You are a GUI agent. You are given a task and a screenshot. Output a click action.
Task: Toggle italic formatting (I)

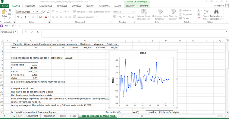[22, 17]
